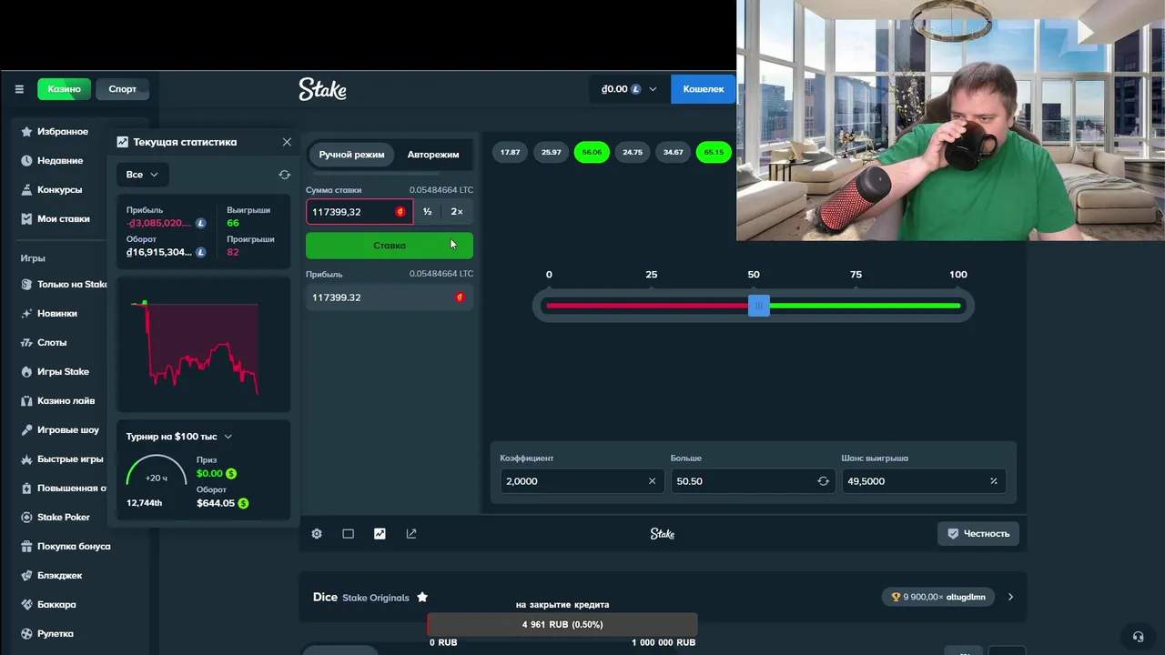The image size is (1165, 655).
Task: Click the Недавние clock icon
Action: click(27, 161)
